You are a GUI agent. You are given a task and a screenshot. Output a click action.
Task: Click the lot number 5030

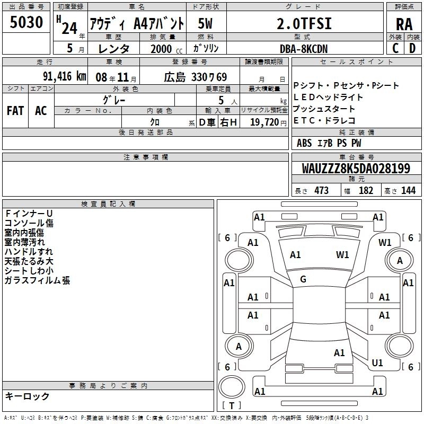[26, 23]
